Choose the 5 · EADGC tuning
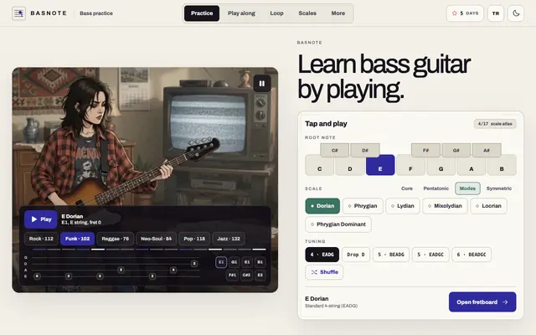The width and height of the screenshot is (536, 335). click(x=430, y=255)
